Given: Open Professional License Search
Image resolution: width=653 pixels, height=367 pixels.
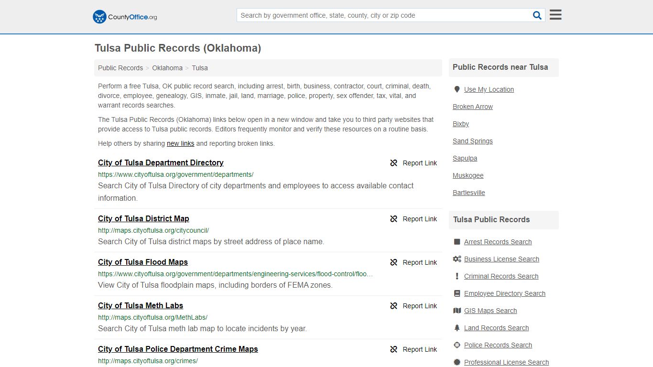Looking at the screenshot, I should pyautogui.click(x=507, y=362).
